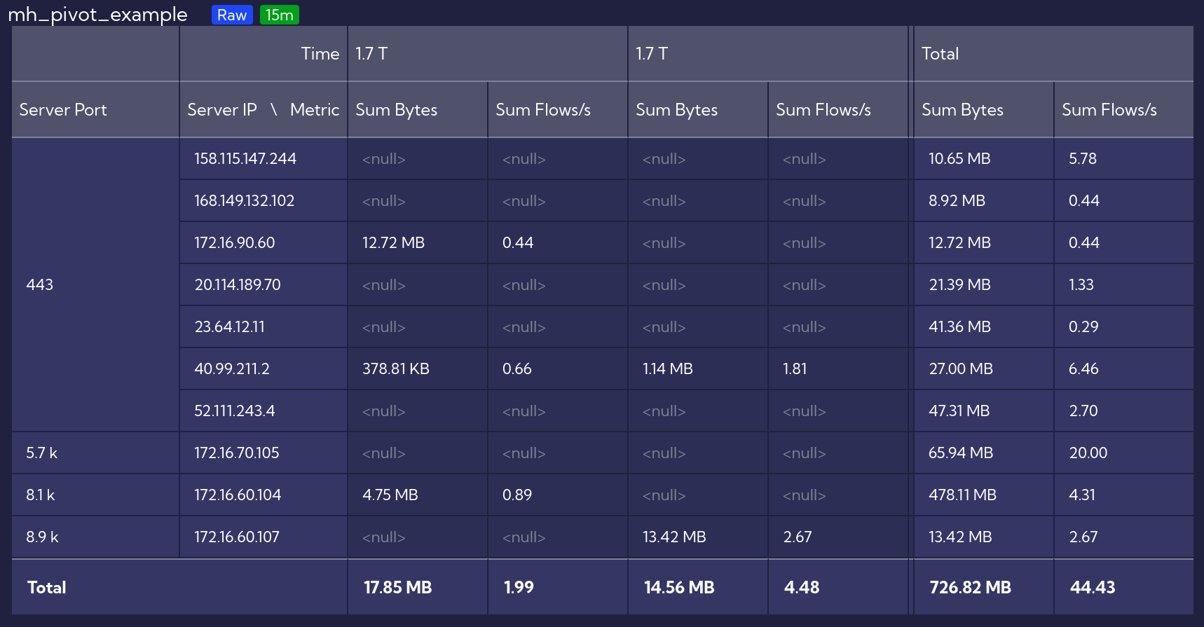
Task: Click total 47.31 MB value
Action: click(959, 411)
